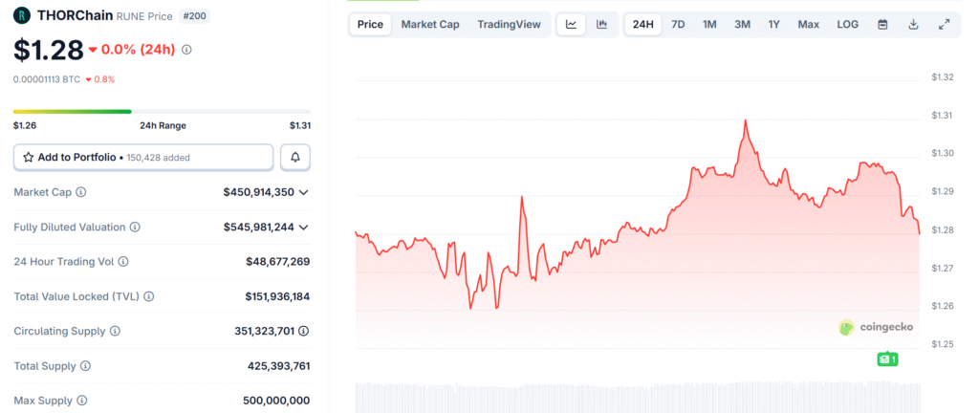Select the 1M time range
This screenshot has height=413, width=979.
(709, 24)
